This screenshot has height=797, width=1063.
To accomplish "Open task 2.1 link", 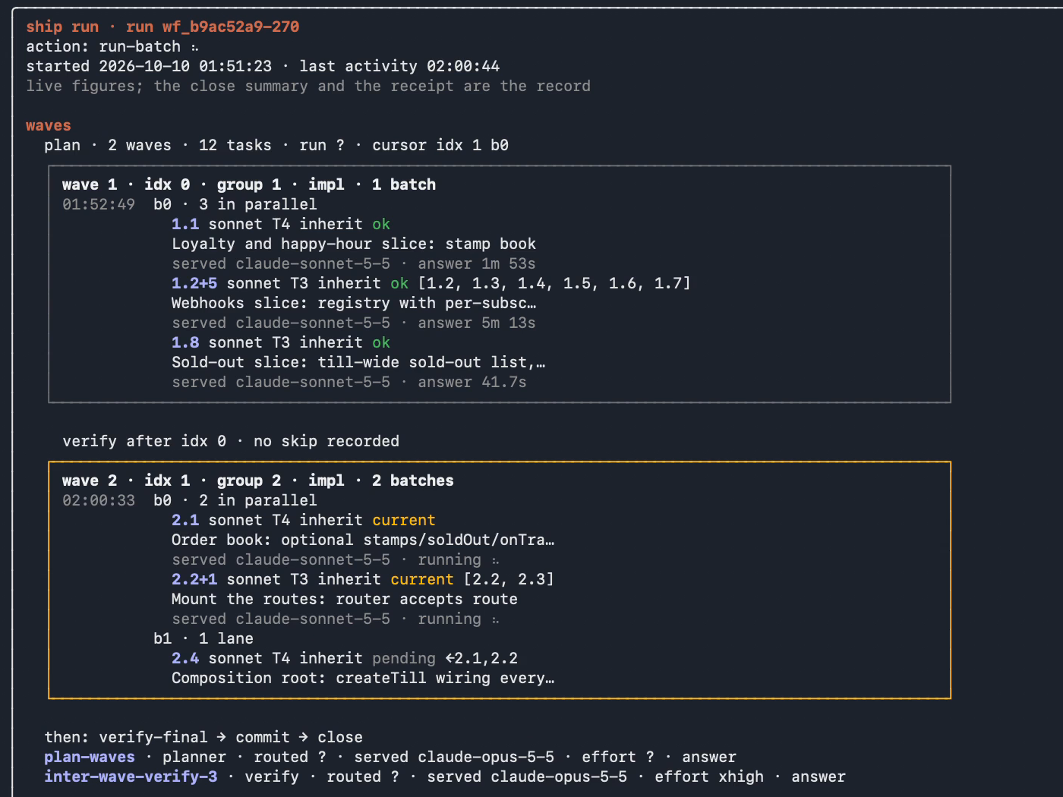I will (185, 520).
